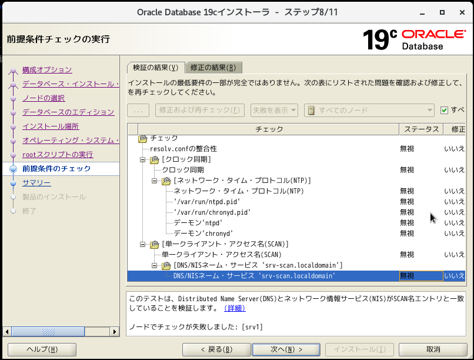
Task: Open the 失敗を表示 dropdown
Action: pos(274,111)
